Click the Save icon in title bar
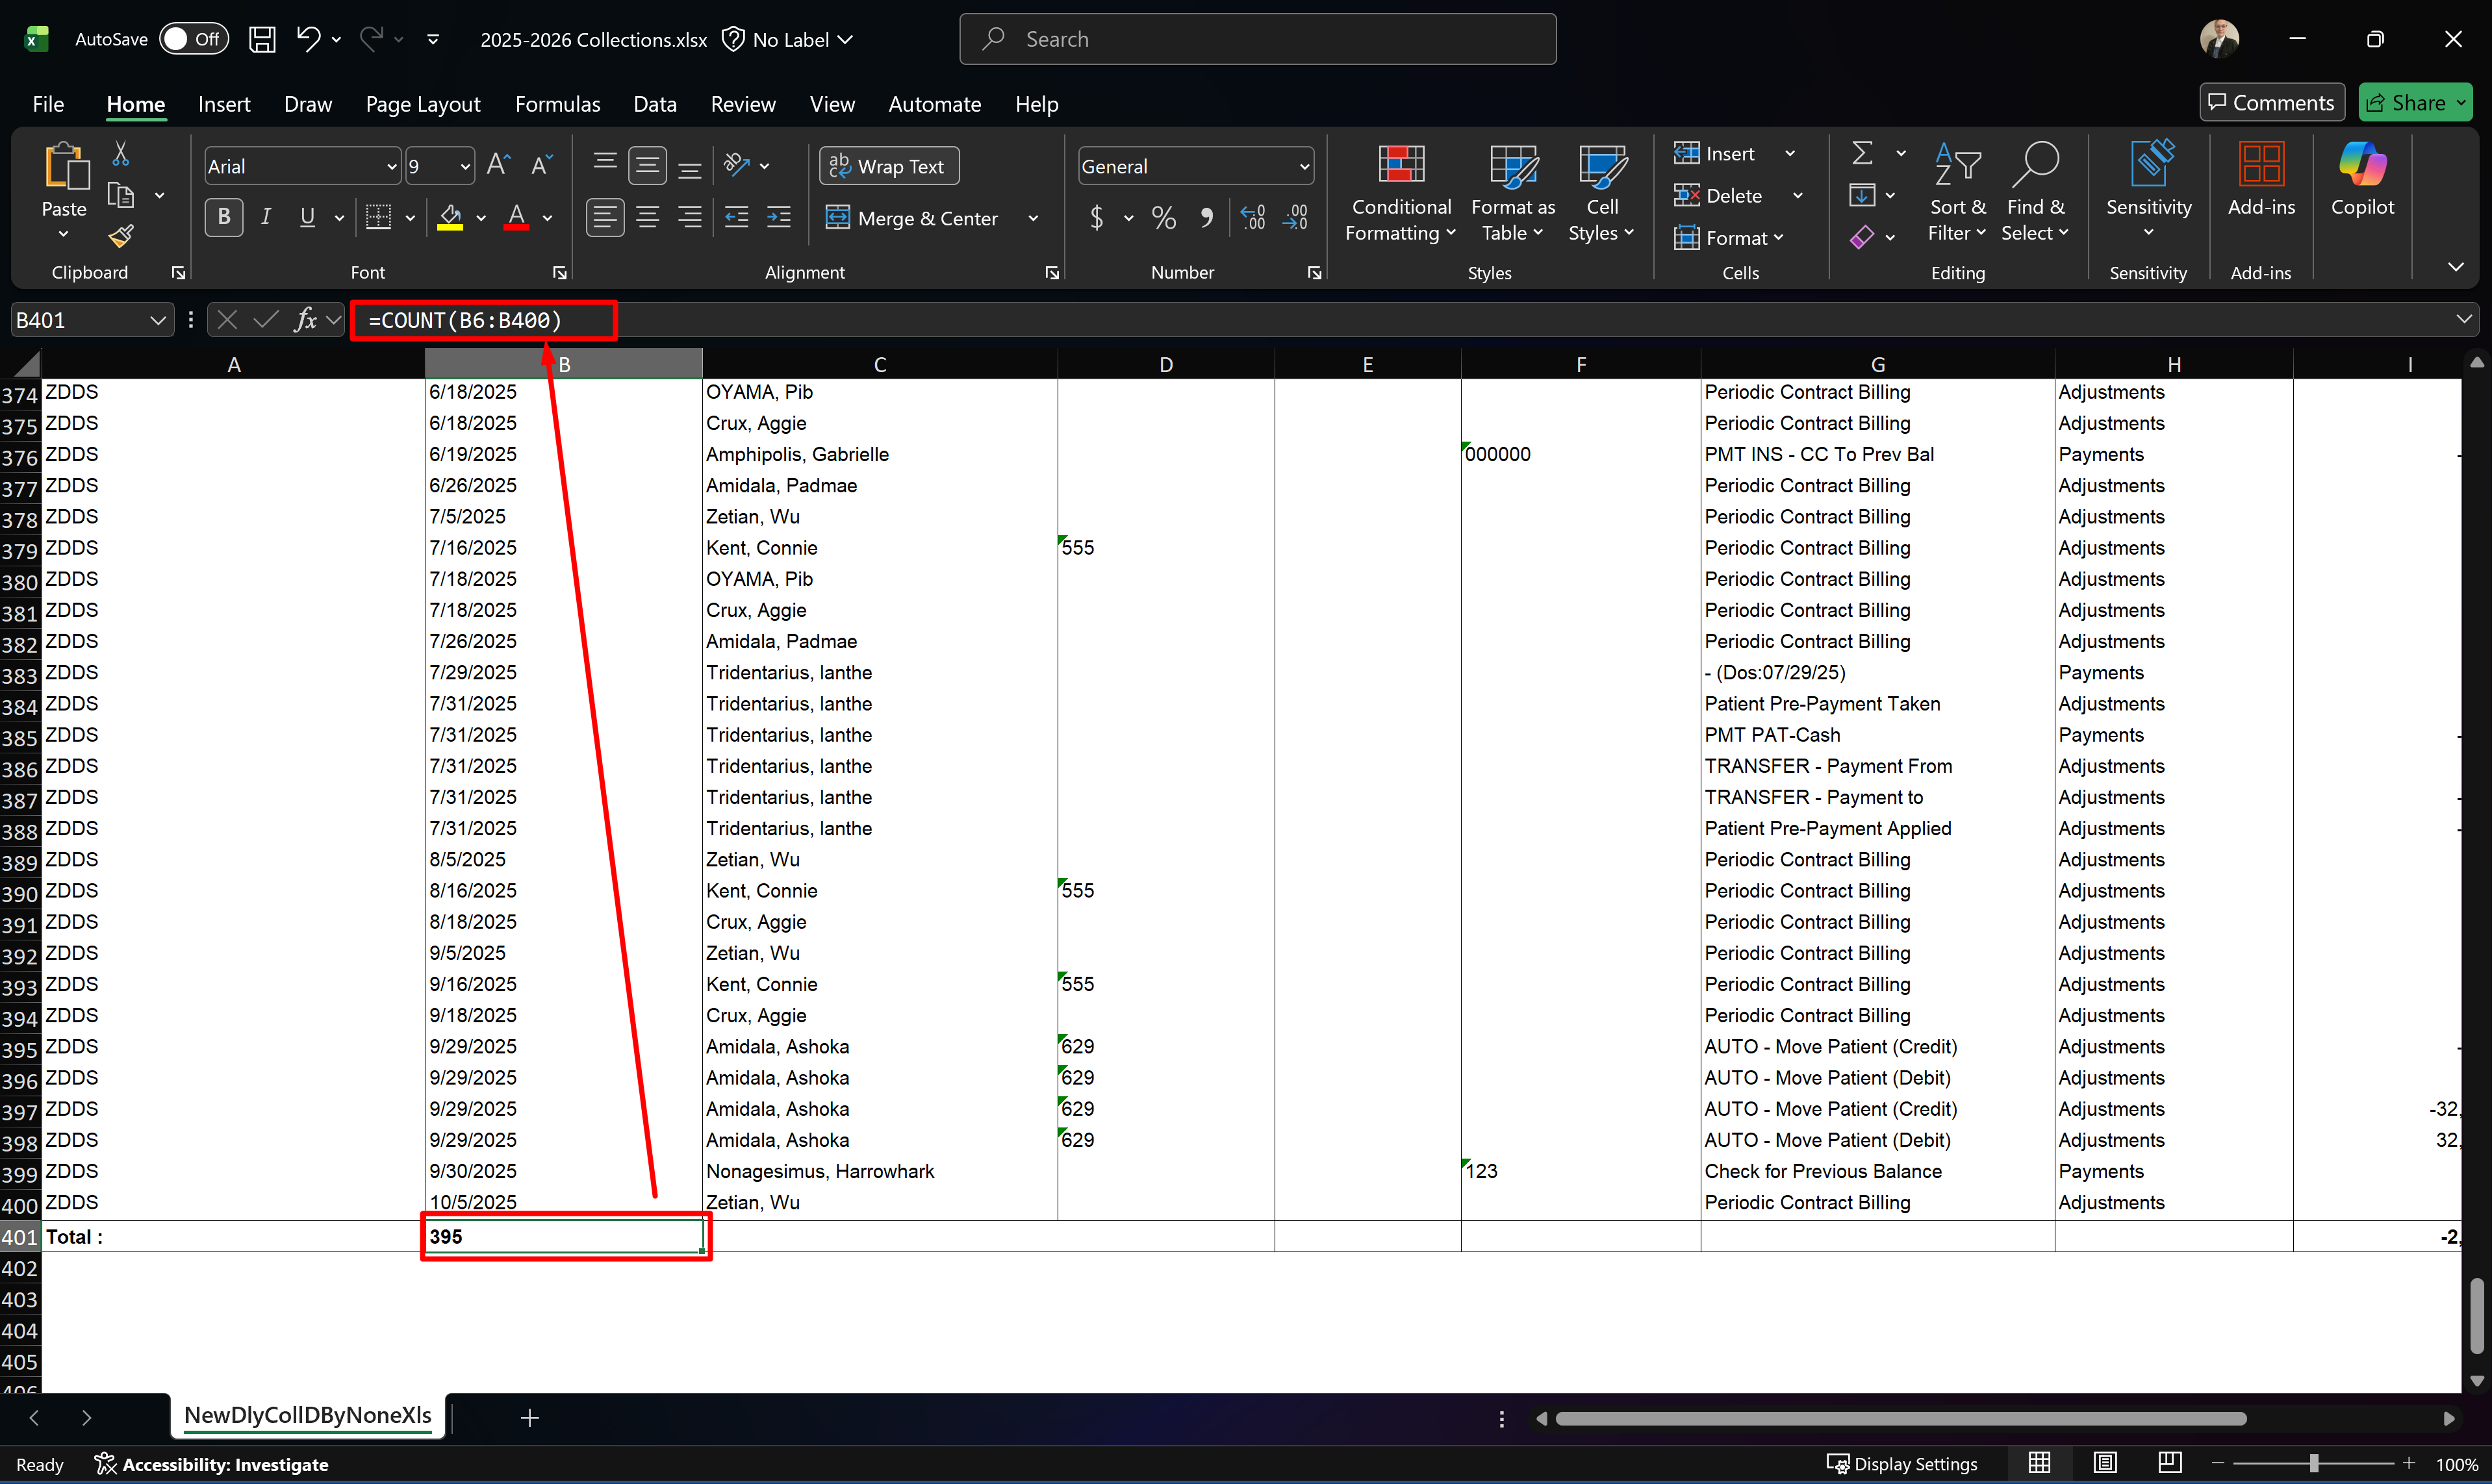Viewport: 2492px width, 1484px height. pyautogui.click(x=262, y=39)
